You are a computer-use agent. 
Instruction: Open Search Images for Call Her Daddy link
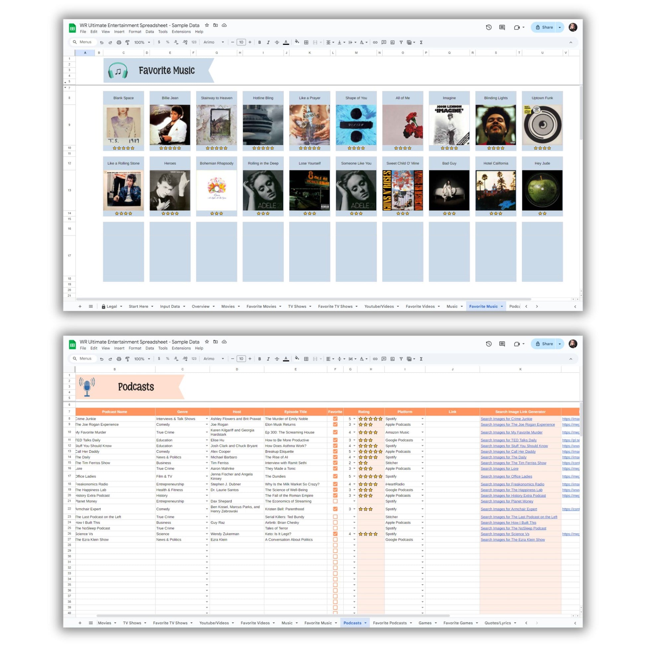click(x=508, y=451)
